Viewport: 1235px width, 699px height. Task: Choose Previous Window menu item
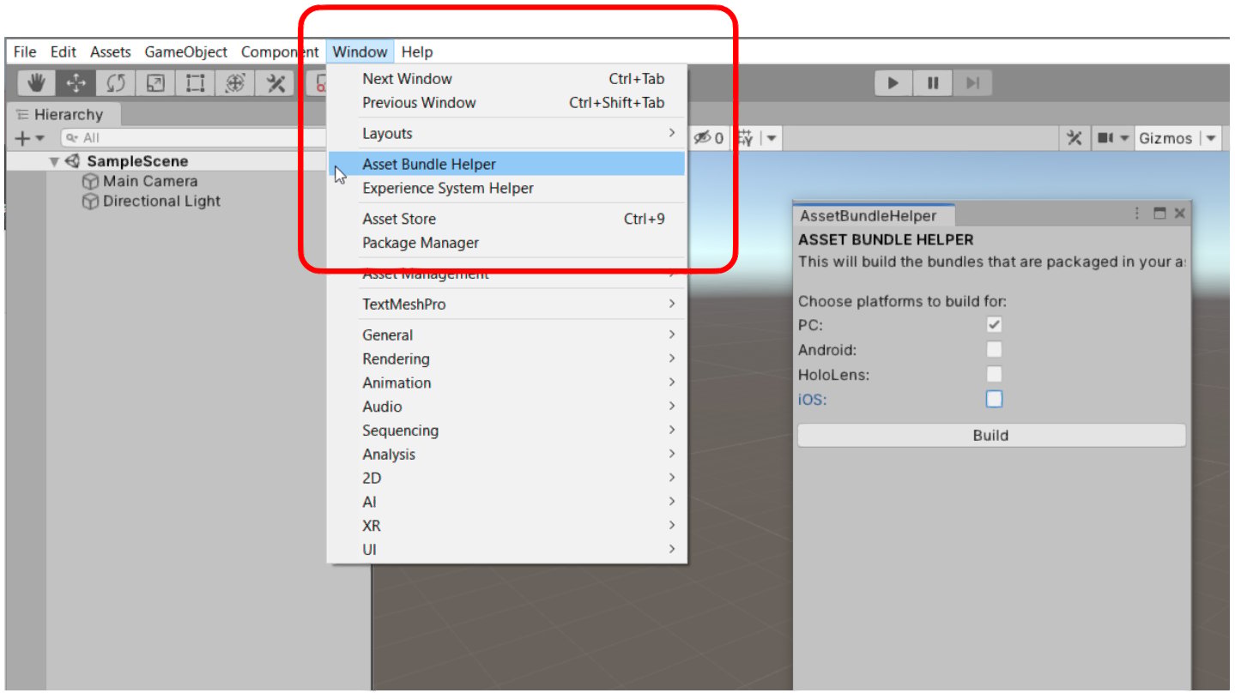pyautogui.click(x=507, y=103)
